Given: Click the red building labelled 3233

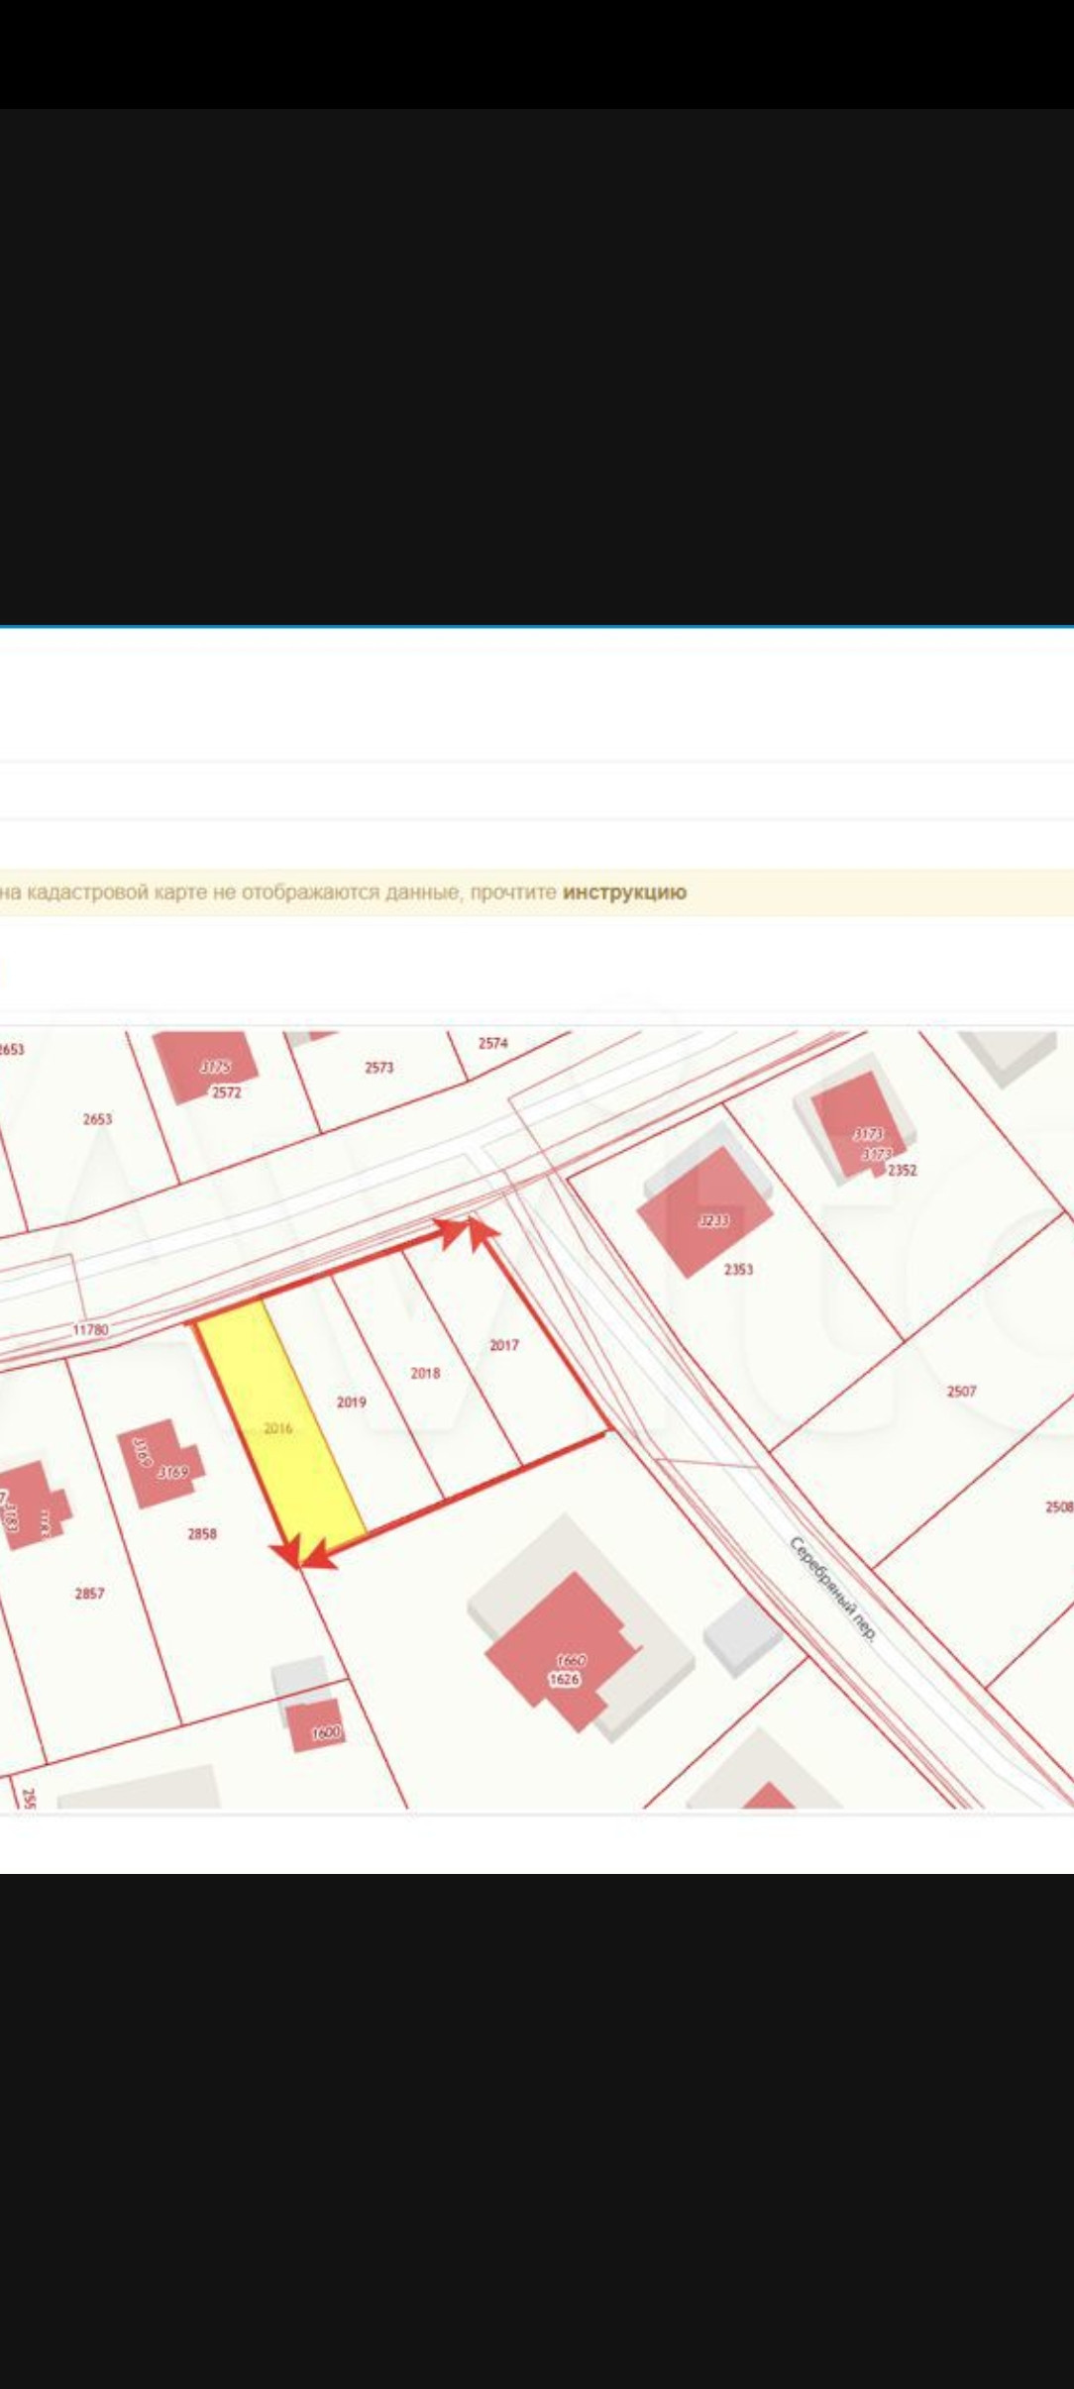Looking at the screenshot, I should 705,1212.
